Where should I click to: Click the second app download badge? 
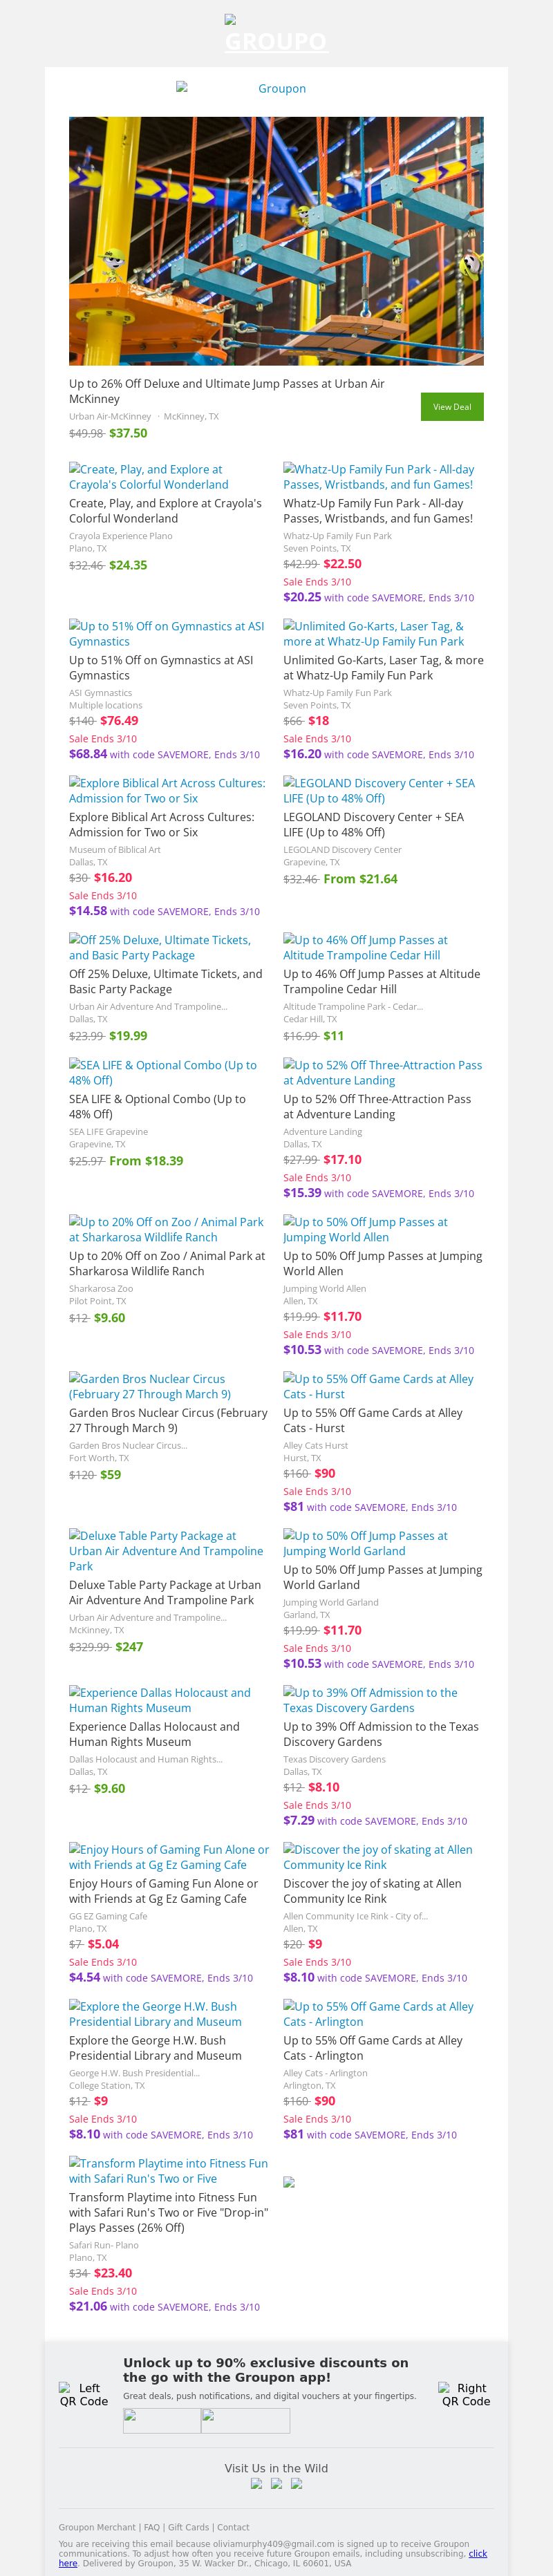(x=245, y=2420)
